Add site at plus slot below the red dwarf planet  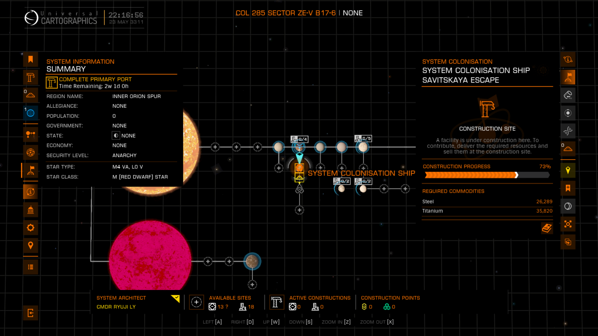(x=252, y=284)
